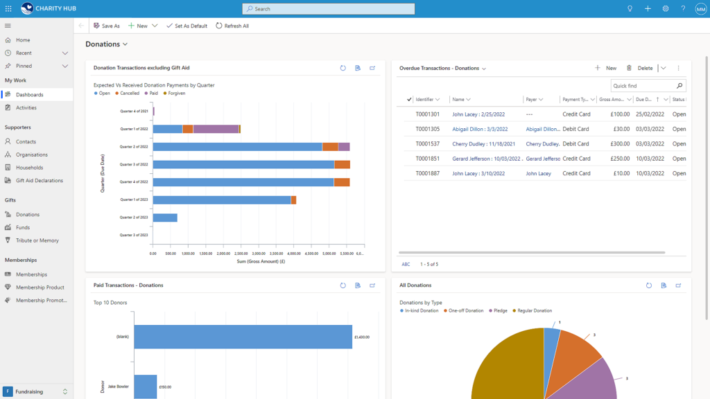Click the top Search box
710x399 pixels.
pyautogui.click(x=328, y=8)
